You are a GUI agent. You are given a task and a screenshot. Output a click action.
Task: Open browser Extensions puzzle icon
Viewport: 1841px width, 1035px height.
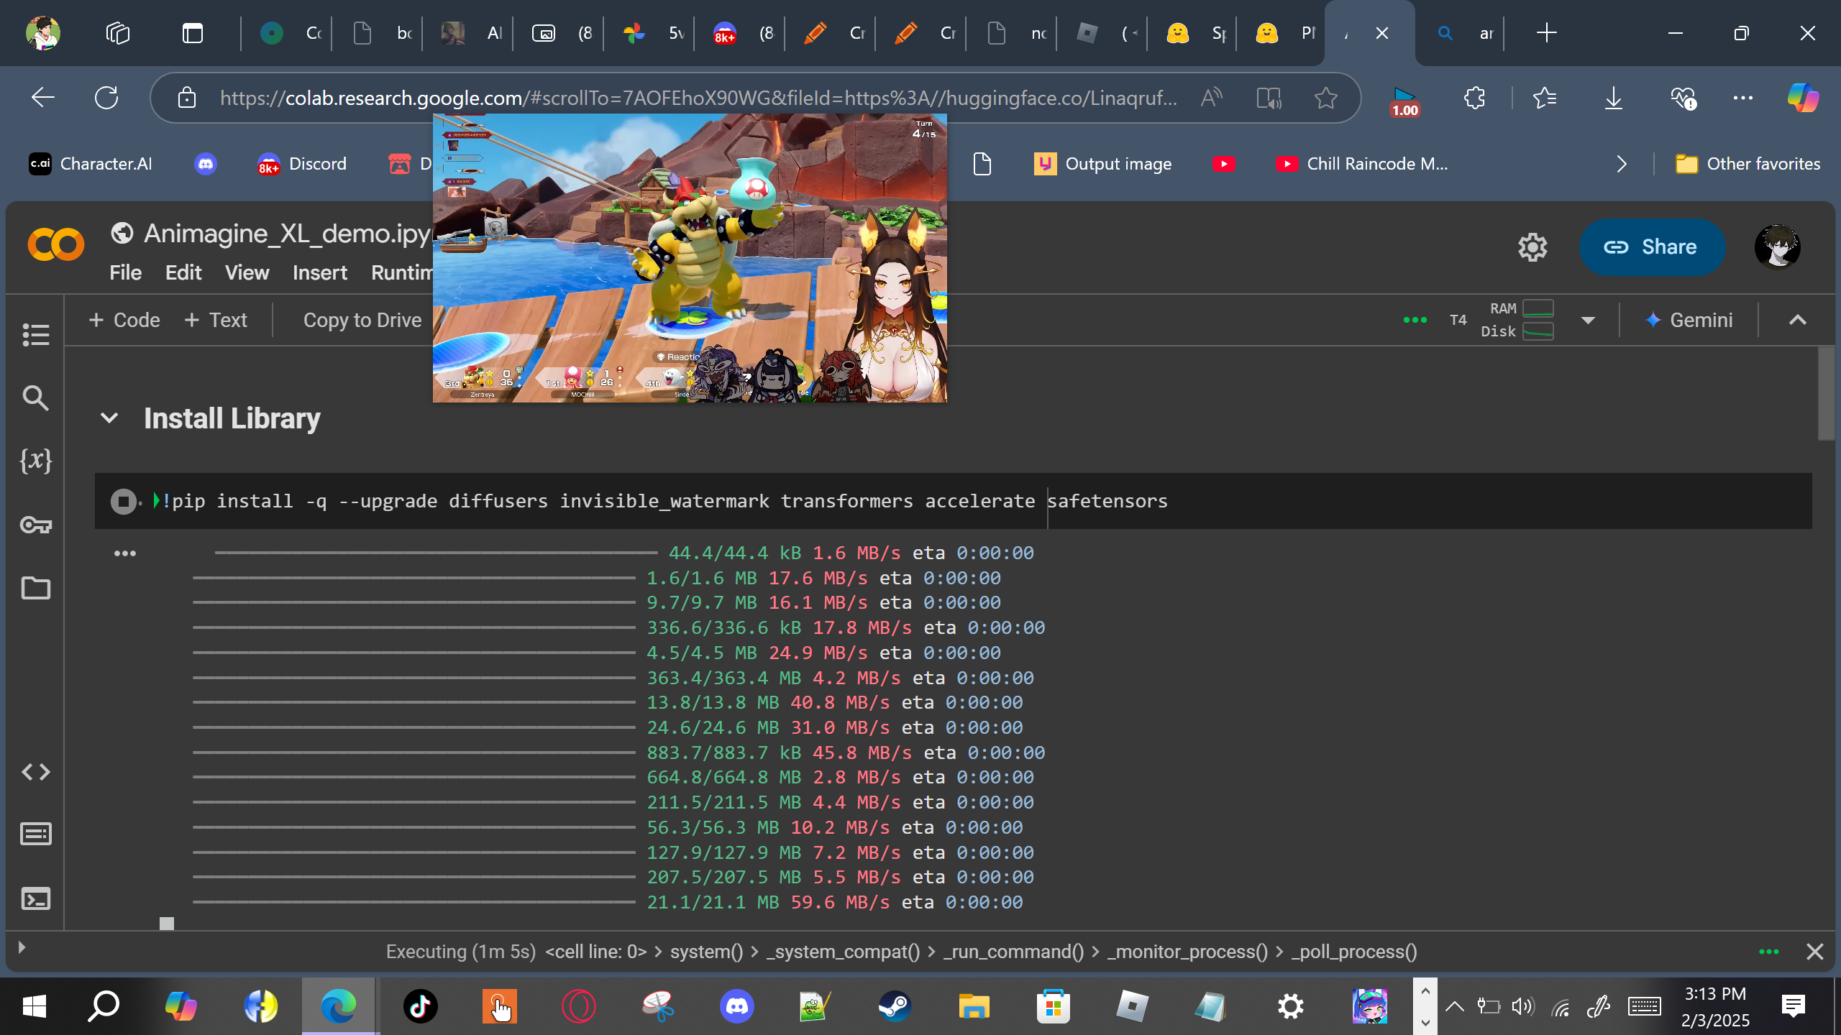[x=1474, y=98]
